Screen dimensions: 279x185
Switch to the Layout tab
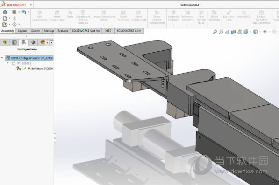(22, 31)
